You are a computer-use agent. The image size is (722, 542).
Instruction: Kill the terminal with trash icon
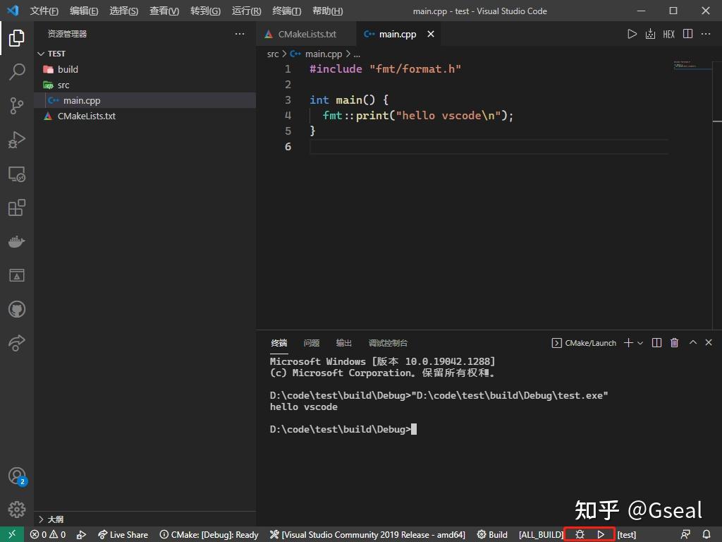674,342
